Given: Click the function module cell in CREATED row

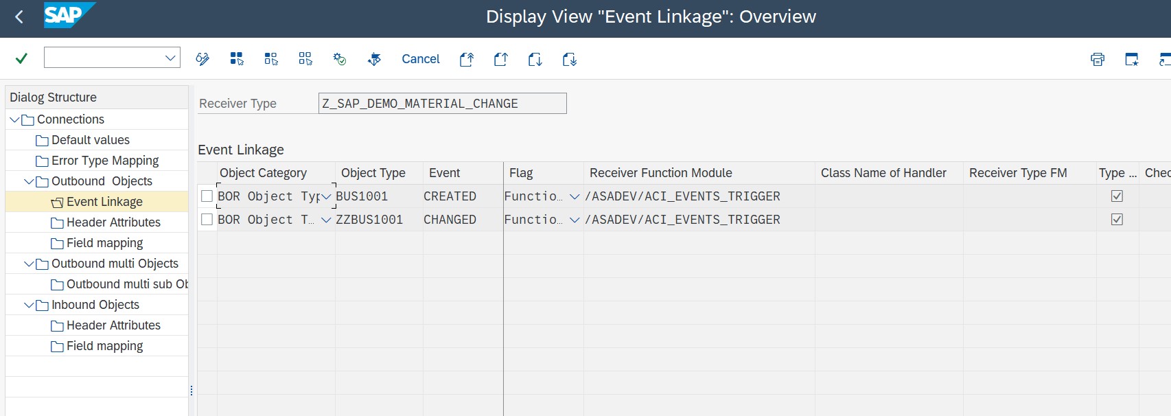Looking at the screenshot, I should [699, 196].
